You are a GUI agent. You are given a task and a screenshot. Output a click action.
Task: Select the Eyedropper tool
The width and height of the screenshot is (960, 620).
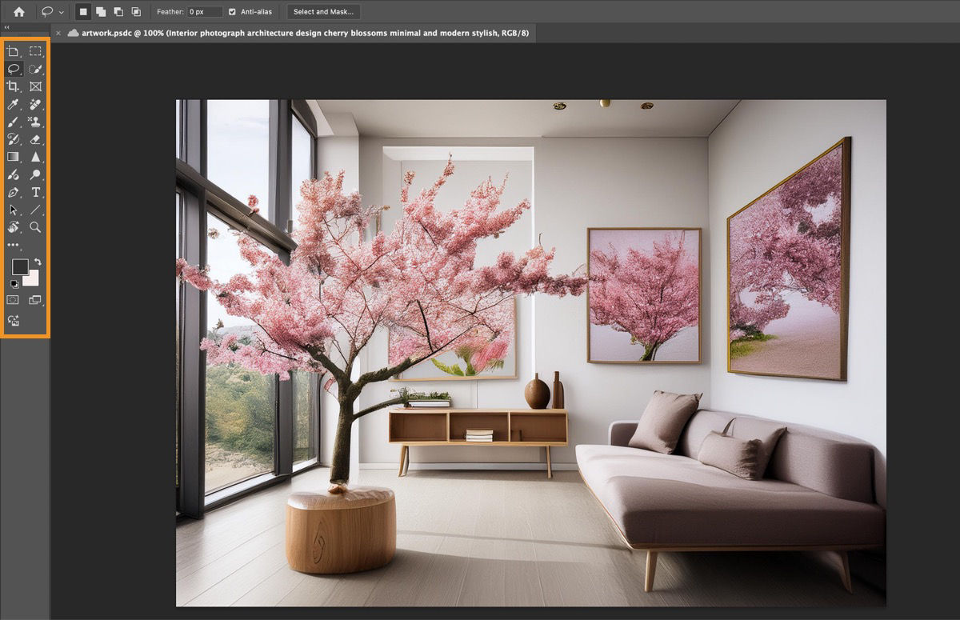(13, 104)
